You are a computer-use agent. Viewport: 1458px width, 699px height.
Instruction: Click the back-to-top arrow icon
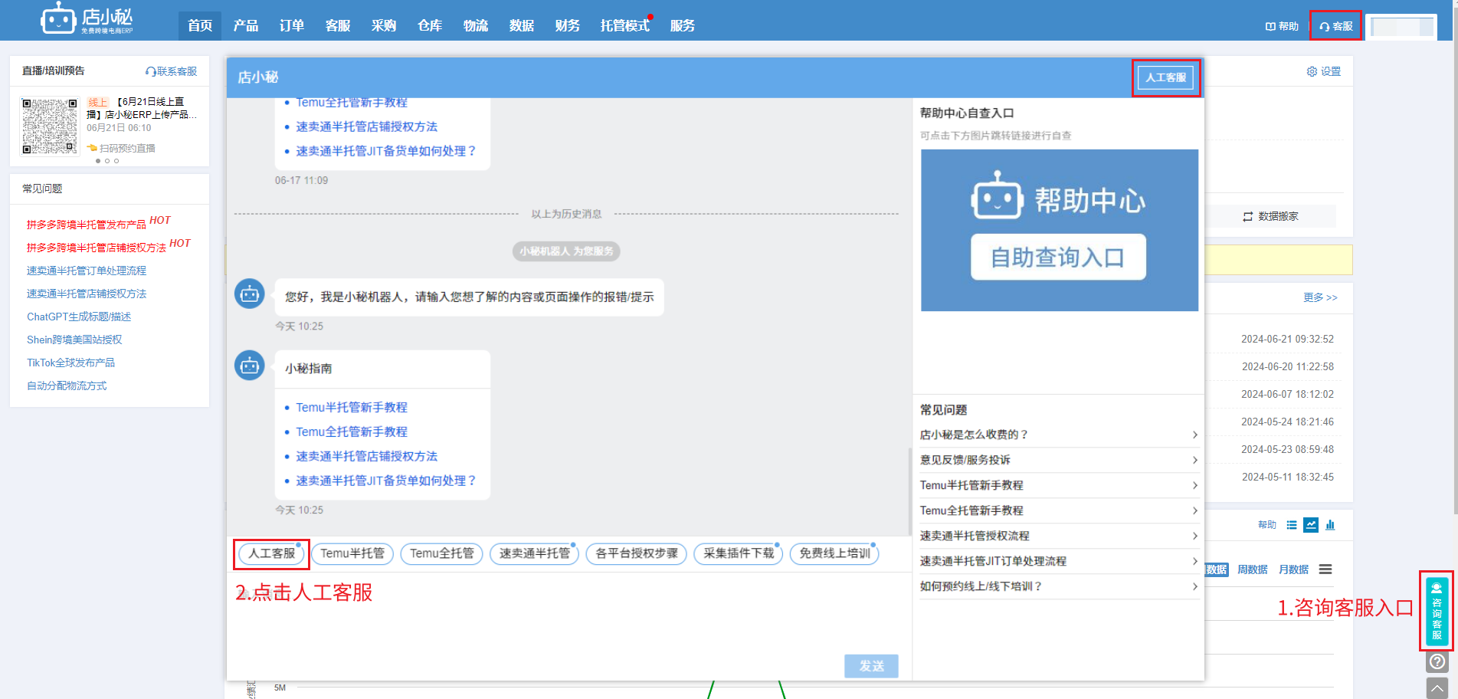pos(1437,688)
